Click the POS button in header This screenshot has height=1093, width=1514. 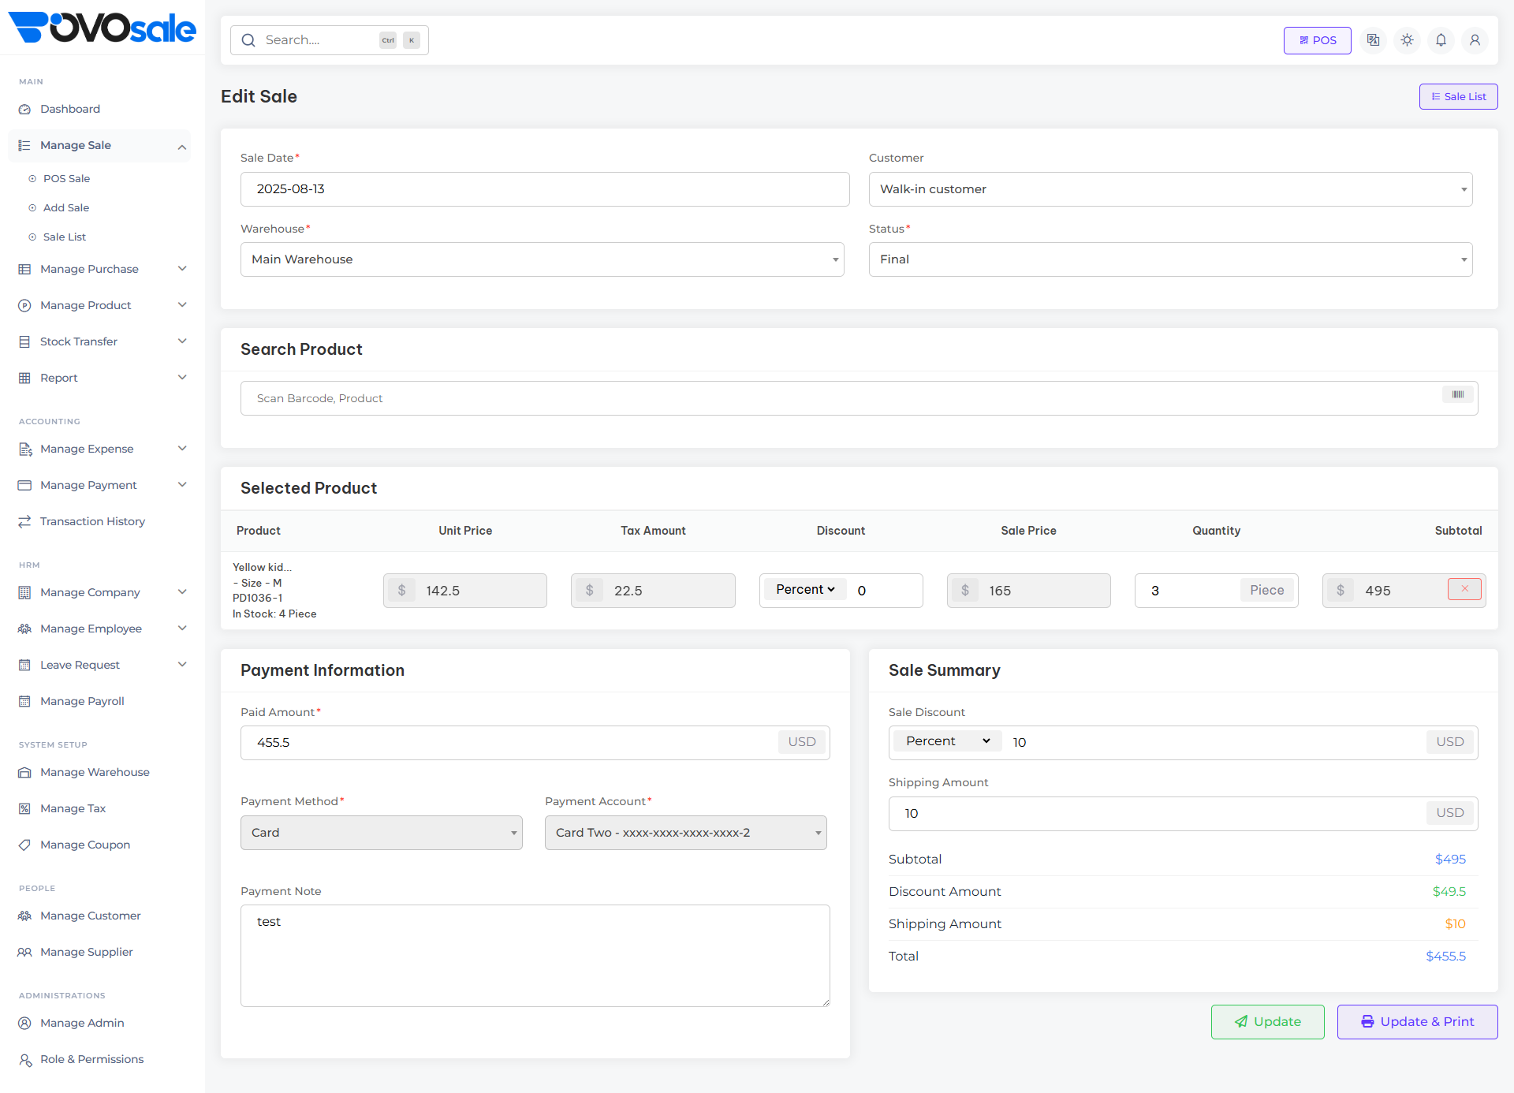[x=1317, y=40]
